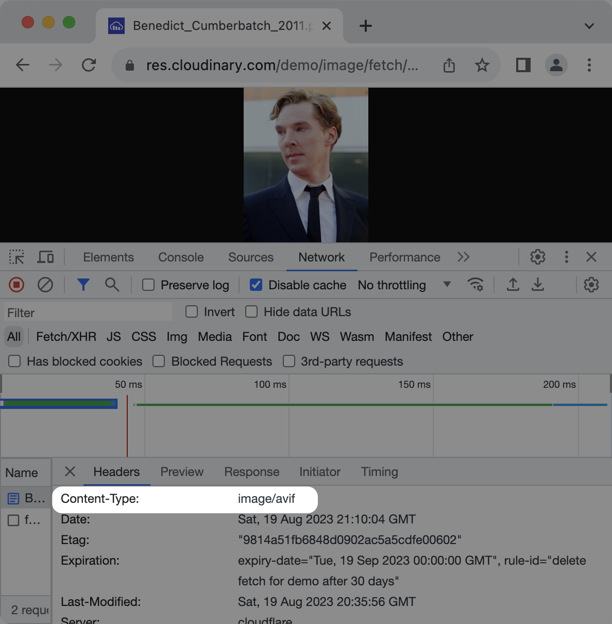Clear the network log

pos(45,285)
